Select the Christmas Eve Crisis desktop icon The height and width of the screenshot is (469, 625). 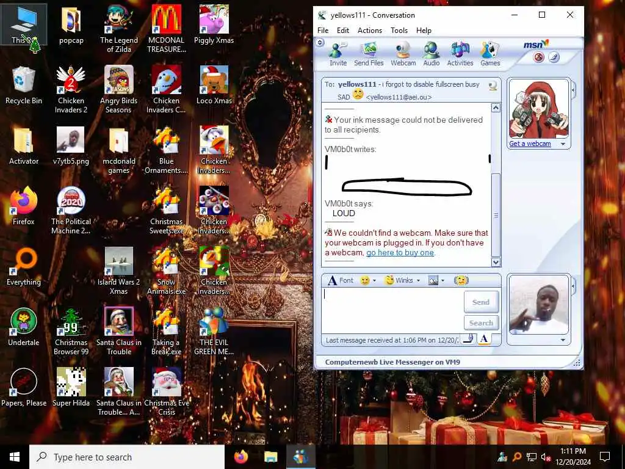(167, 391)
